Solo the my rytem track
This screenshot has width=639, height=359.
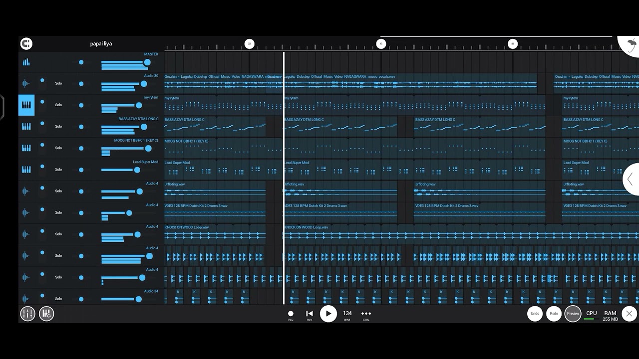pos(58,105)
